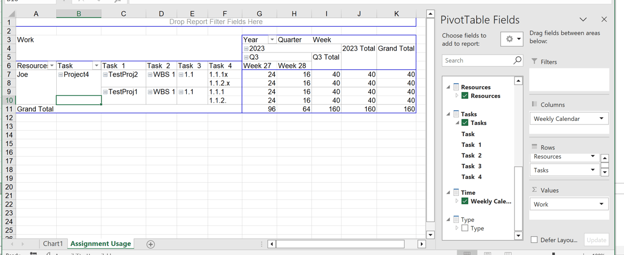Screen dimensions: 624x255
Task: Expand the Type hierarchy field
Action: [x=457, y=228]
